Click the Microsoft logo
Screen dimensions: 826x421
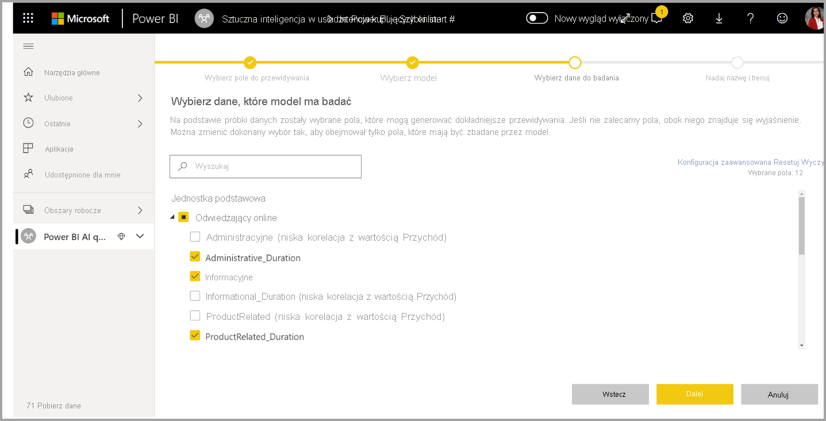[80, 18]
